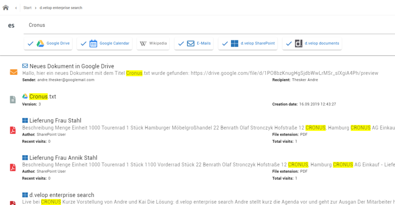This screenshot has width=395, height=205.
Task: Click the checkmark in Google Drive filter
Action: (30, 44)
